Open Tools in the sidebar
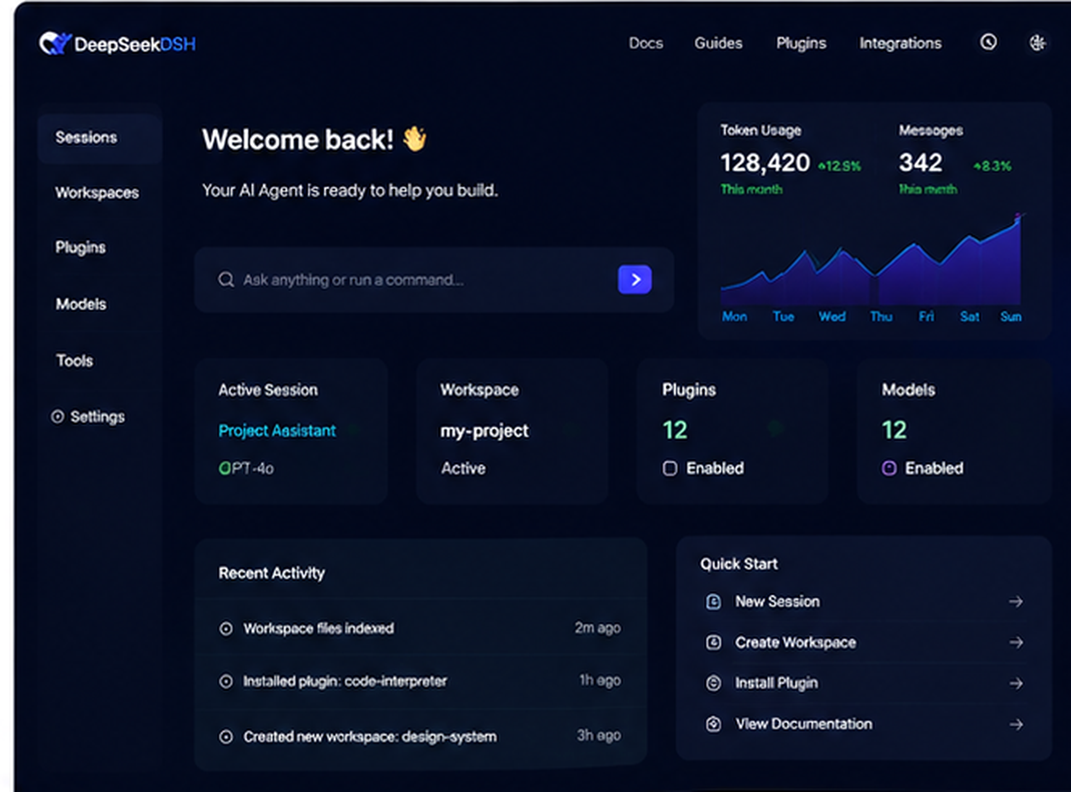The height and width of the screenshot is (792, 1071). point(75,360)
